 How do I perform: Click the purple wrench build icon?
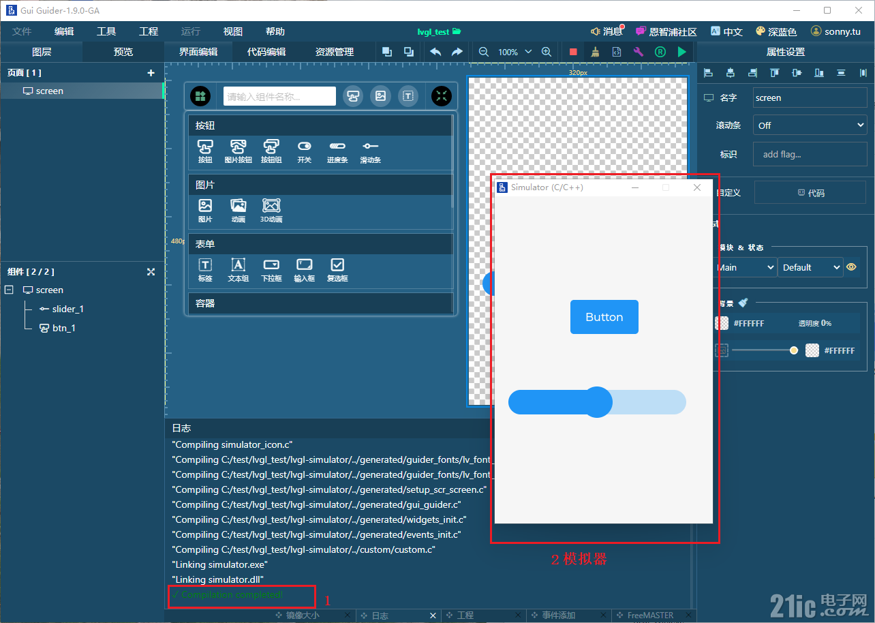point(639,52)
